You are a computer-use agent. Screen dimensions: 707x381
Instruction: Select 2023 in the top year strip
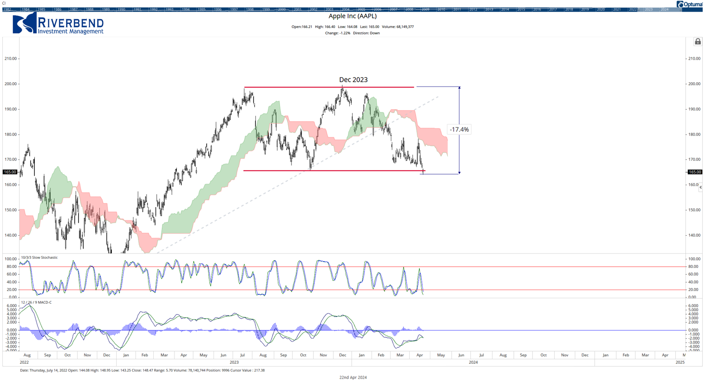coord(648,9)
